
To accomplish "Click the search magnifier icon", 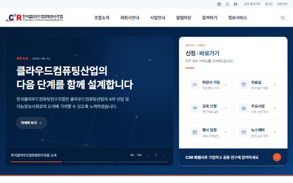I will pos(283,18).
